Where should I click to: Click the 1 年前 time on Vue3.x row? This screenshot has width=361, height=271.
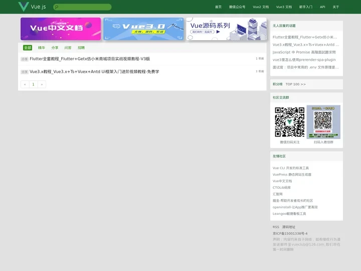[260, 71]
